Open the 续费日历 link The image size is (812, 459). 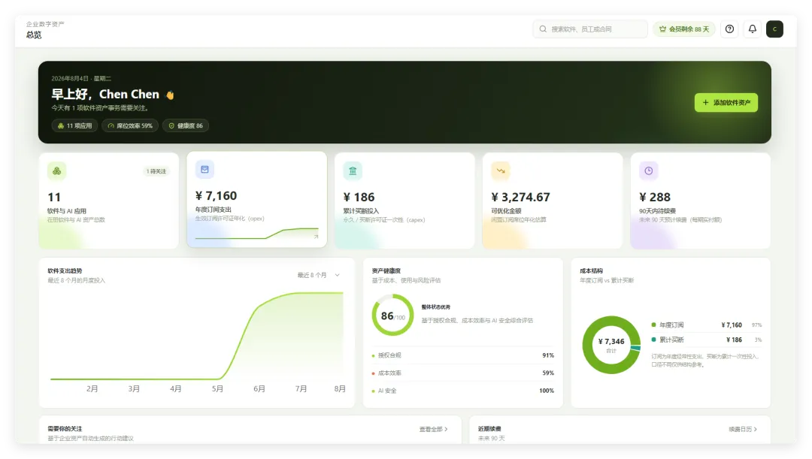pos(743,429)
